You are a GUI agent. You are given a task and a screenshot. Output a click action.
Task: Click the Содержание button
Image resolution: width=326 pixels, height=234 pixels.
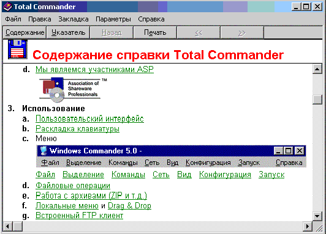pyautogui.click(x=25, y=32)
